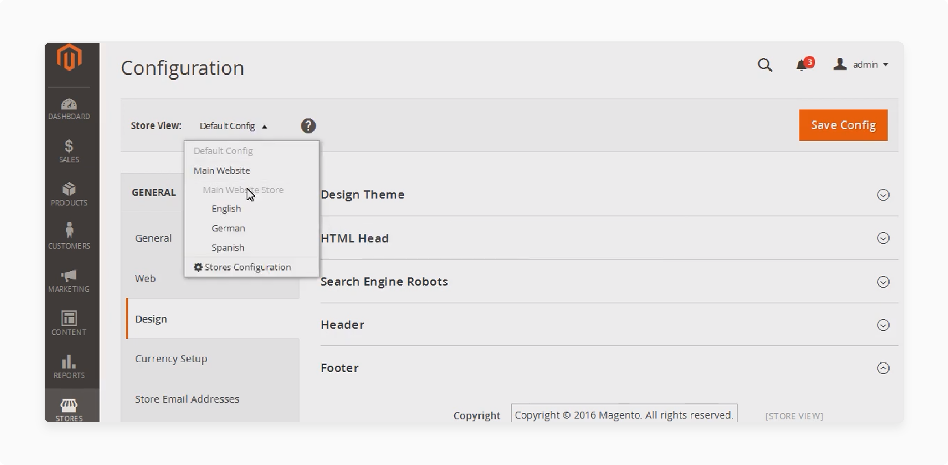Toggle the Default Config store view switcher
Image resolution: width=948 pixels, height=465 pixels.
233,126
